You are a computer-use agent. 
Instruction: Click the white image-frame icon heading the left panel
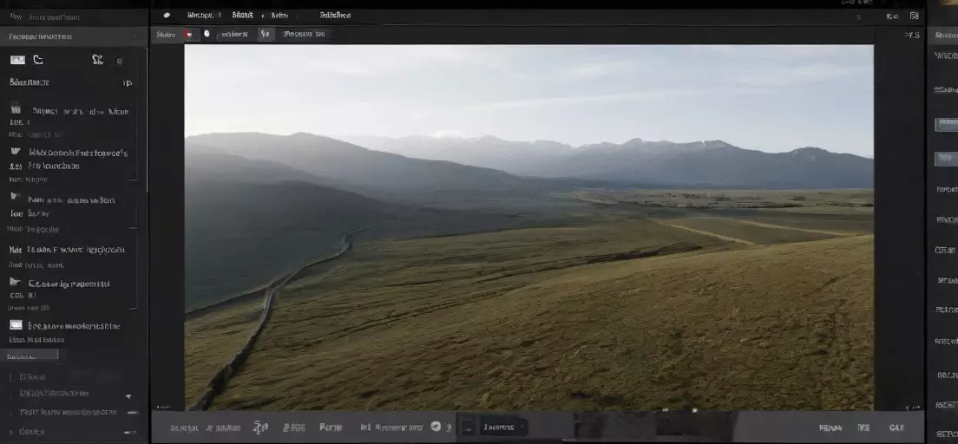coord(17,60)
